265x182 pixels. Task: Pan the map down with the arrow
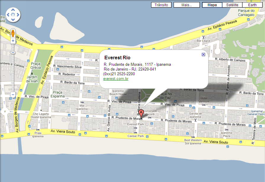pyautogui.click(x=13, y=20)
